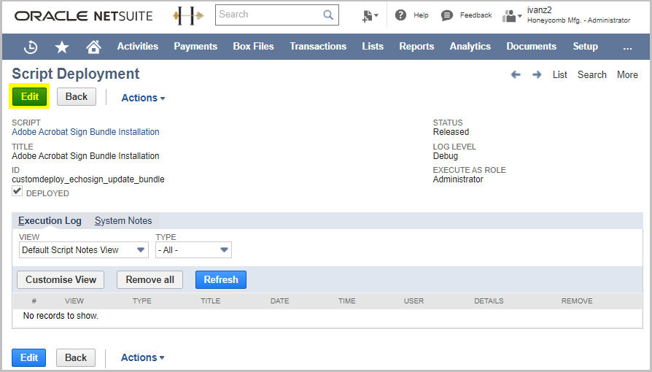Screen dimensions: 652x372
Task: Switch to the System Notes tab
Action: (123, 220)
